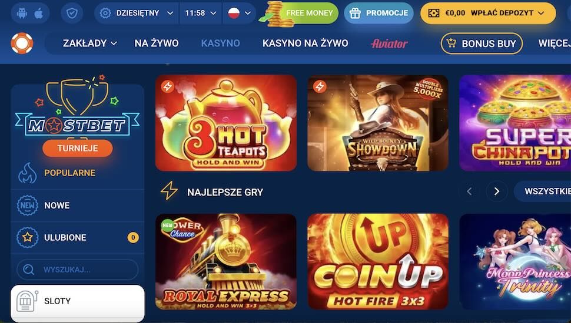Image resolution: width=571 pixels, height=323 pixels.
Task: Open the Polish flag language selector
Action: coord(239,13)
